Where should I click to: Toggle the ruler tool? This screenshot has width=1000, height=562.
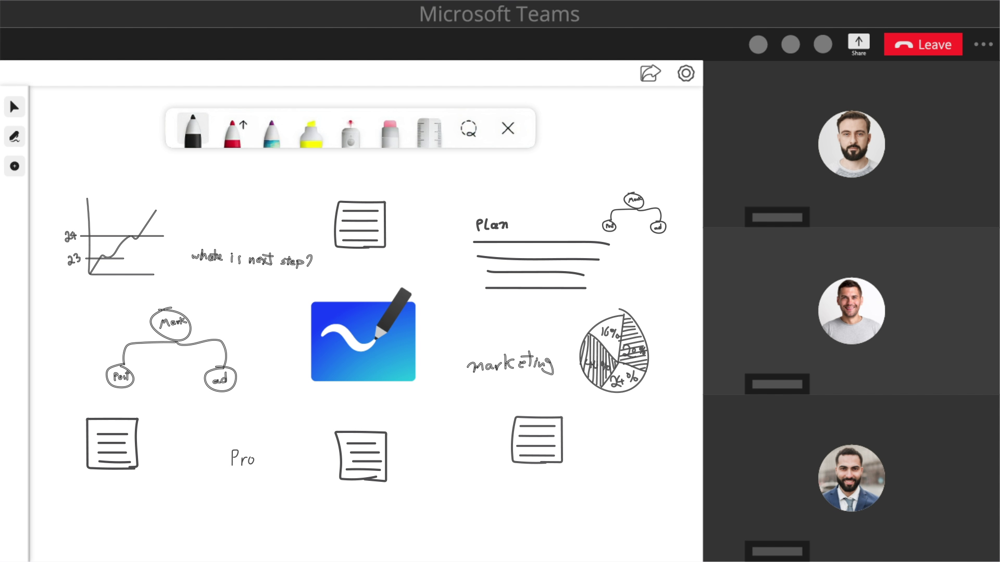429,133
